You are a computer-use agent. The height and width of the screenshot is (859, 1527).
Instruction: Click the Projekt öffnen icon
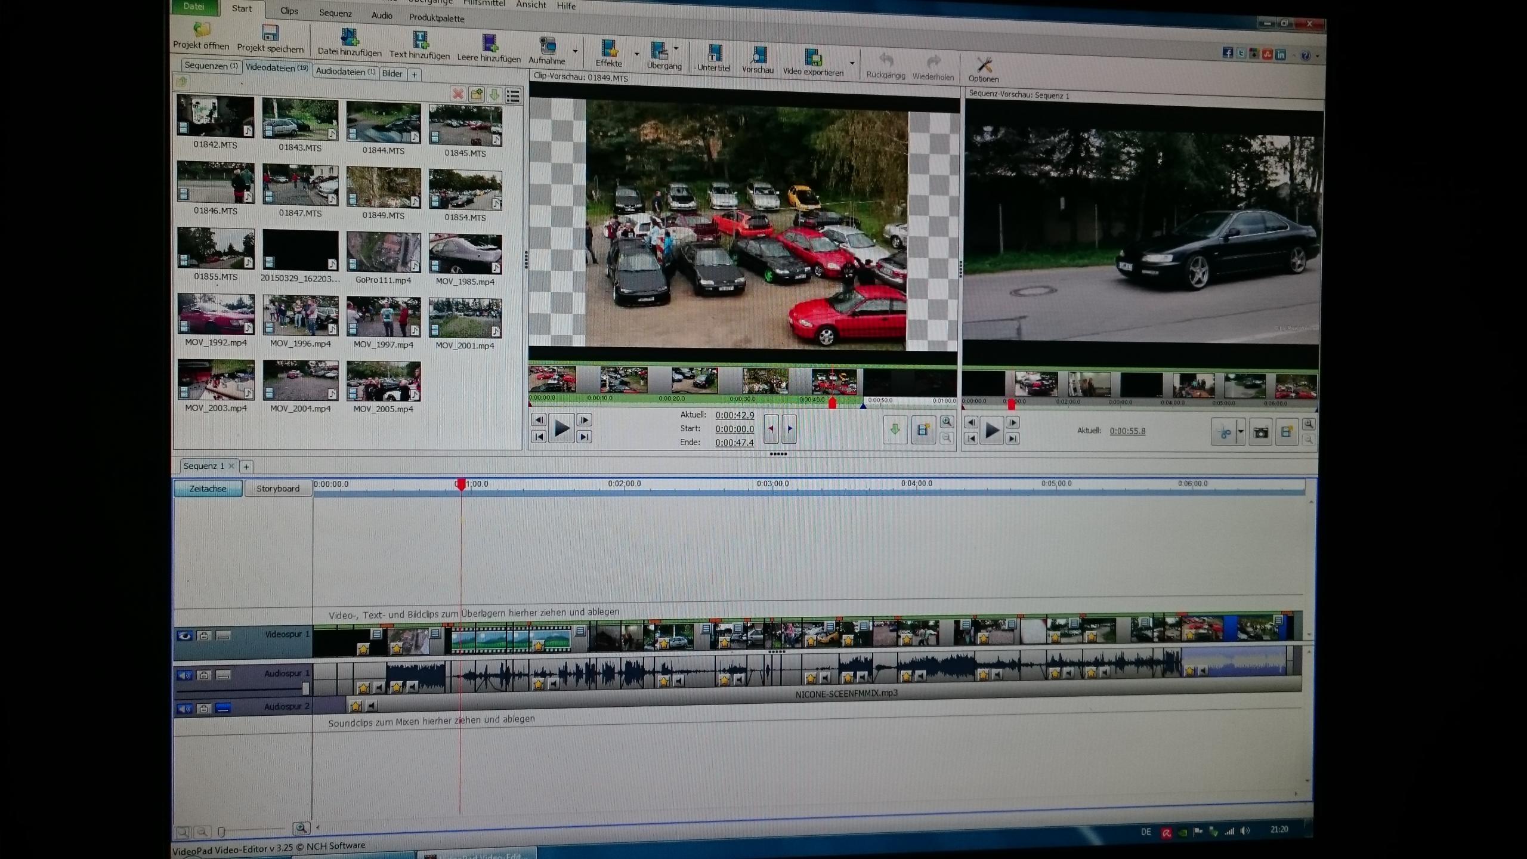coord(202,29)
